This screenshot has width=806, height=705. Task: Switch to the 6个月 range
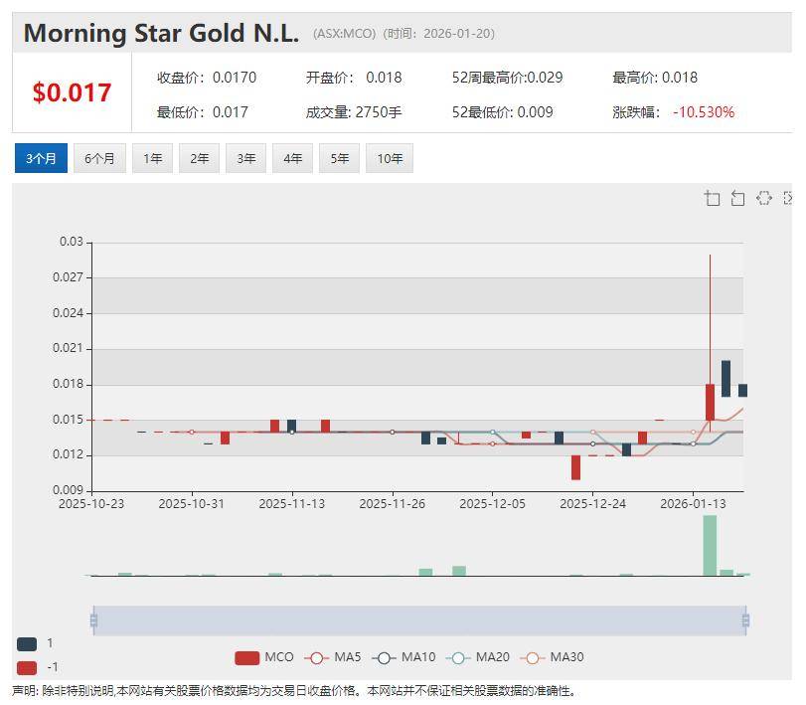coord(99,158)
